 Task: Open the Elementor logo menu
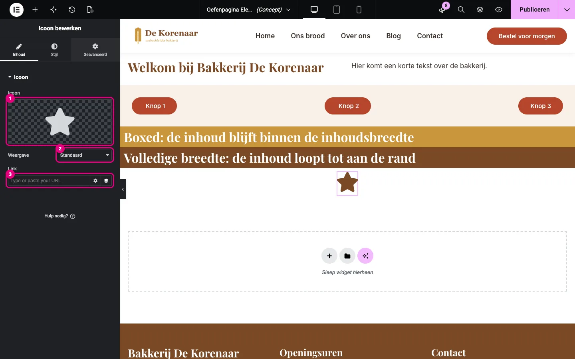tap(16, 10)
